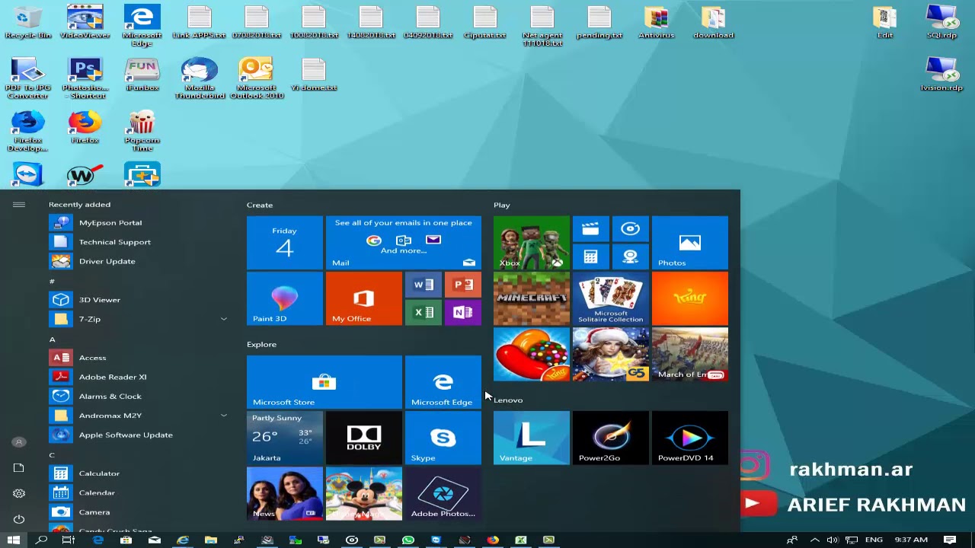This screenshot has height=548, width=975.
Task: Open Calculator from app list
Action: 140,473
